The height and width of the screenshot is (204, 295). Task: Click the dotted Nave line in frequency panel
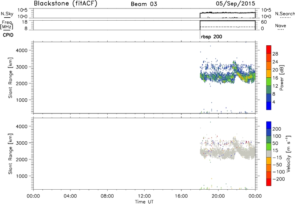pos(227,27)
